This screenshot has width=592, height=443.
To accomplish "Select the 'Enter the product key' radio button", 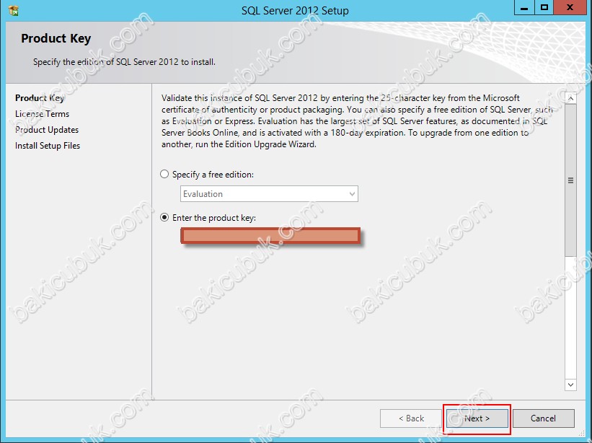I will [164, 218].
